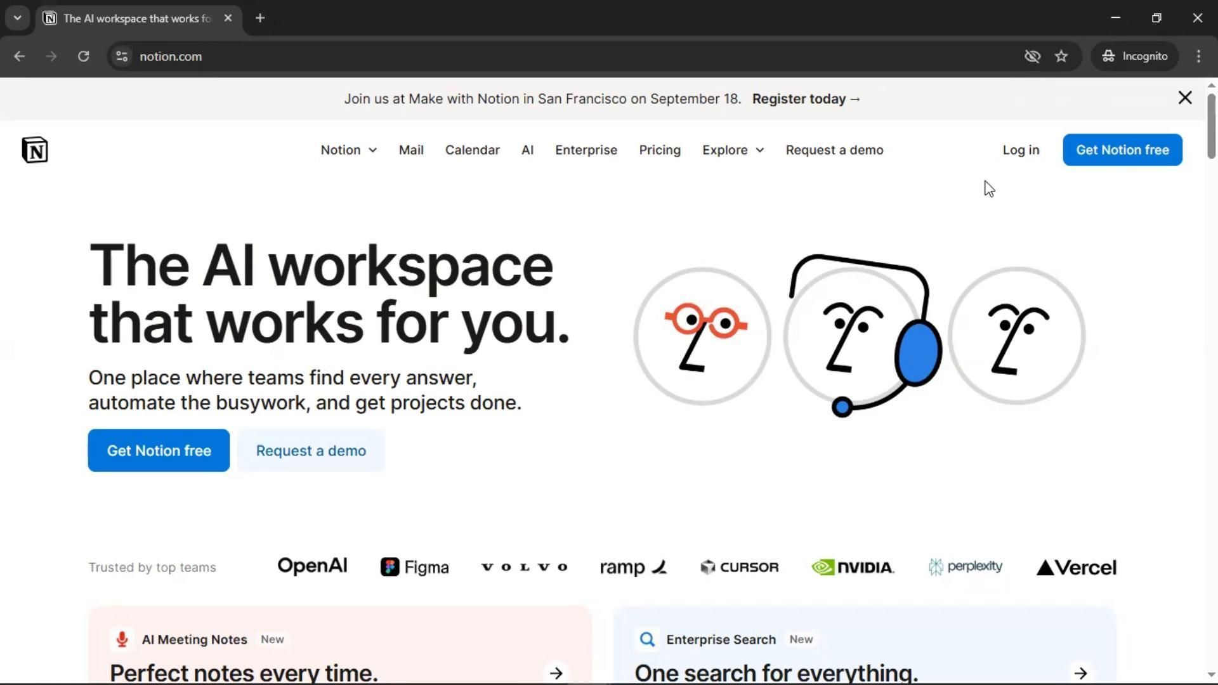Viewport: 1218px width, 685px height.
Task: Open the tab search dropdown arrow
Action: click(x=17, y=18)
